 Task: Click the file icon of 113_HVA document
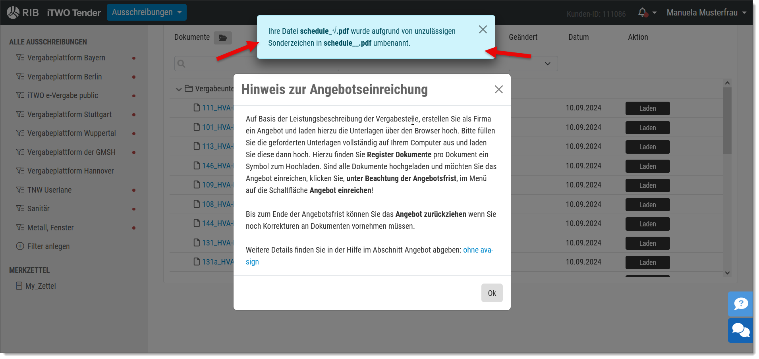click(197, 146)
